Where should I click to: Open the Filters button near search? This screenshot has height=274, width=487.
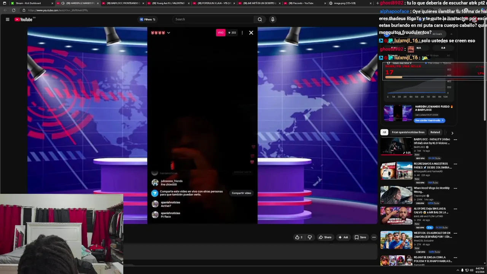[148, 19]
